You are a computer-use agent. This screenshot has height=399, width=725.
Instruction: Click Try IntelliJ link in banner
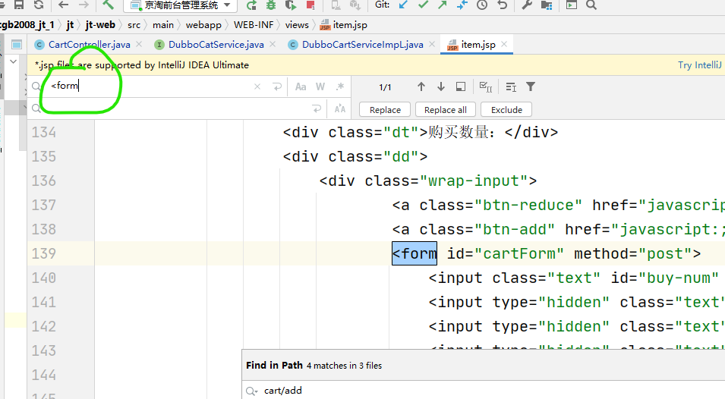(699, 65)
